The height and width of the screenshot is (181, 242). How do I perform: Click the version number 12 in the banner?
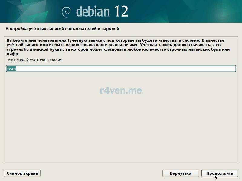coord(121,11)
